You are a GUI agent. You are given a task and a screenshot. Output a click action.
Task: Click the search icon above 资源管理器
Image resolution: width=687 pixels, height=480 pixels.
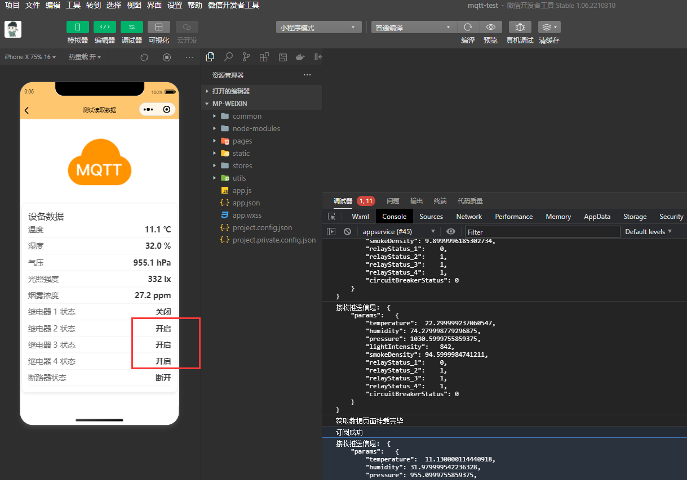pyautogui.click(x=228, y=57)
